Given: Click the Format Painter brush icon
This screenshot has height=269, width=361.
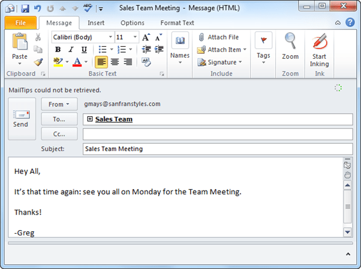Looking at the screenshot, I should (x=38, y=62).
